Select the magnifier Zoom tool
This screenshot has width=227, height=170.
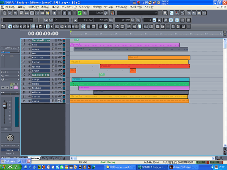(69, 27)
